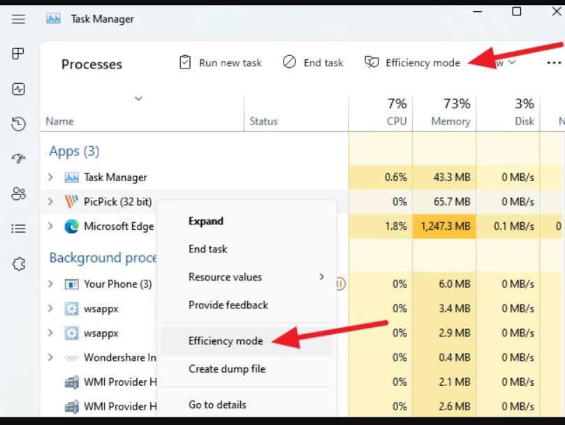Select the Microsoft Edge process name
This screenshot has height=425, width=565.
click(x=119, y=226)
